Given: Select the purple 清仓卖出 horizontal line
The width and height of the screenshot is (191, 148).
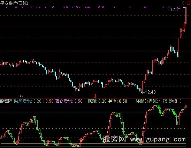Looking at the screenshot, I should [93, 108].
